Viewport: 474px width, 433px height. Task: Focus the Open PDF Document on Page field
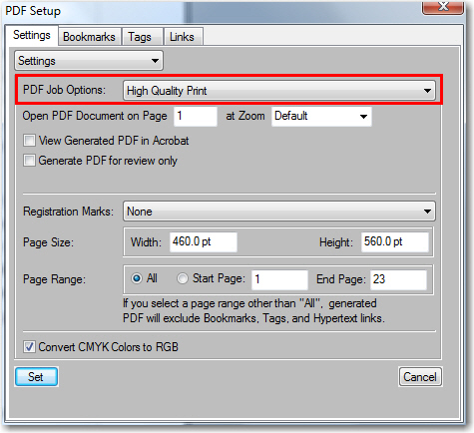(x=196, y=116)
